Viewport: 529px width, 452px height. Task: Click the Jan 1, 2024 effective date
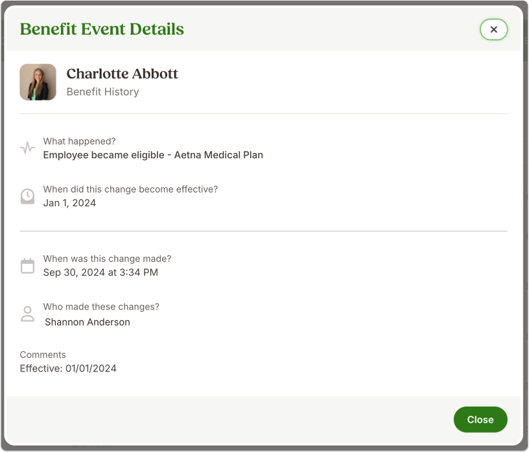[69, 203]
